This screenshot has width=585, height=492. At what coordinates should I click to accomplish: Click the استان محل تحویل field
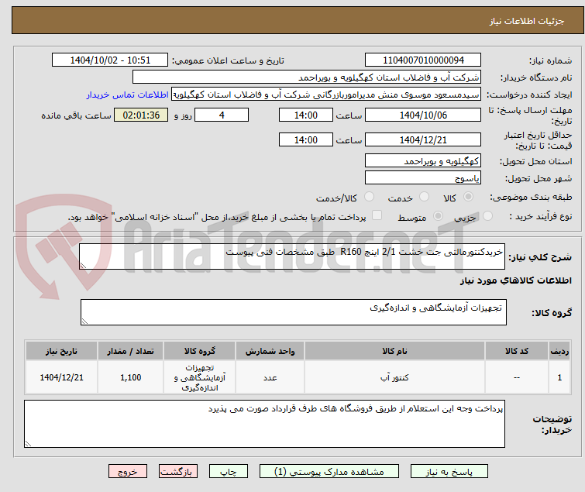(423, 160)
